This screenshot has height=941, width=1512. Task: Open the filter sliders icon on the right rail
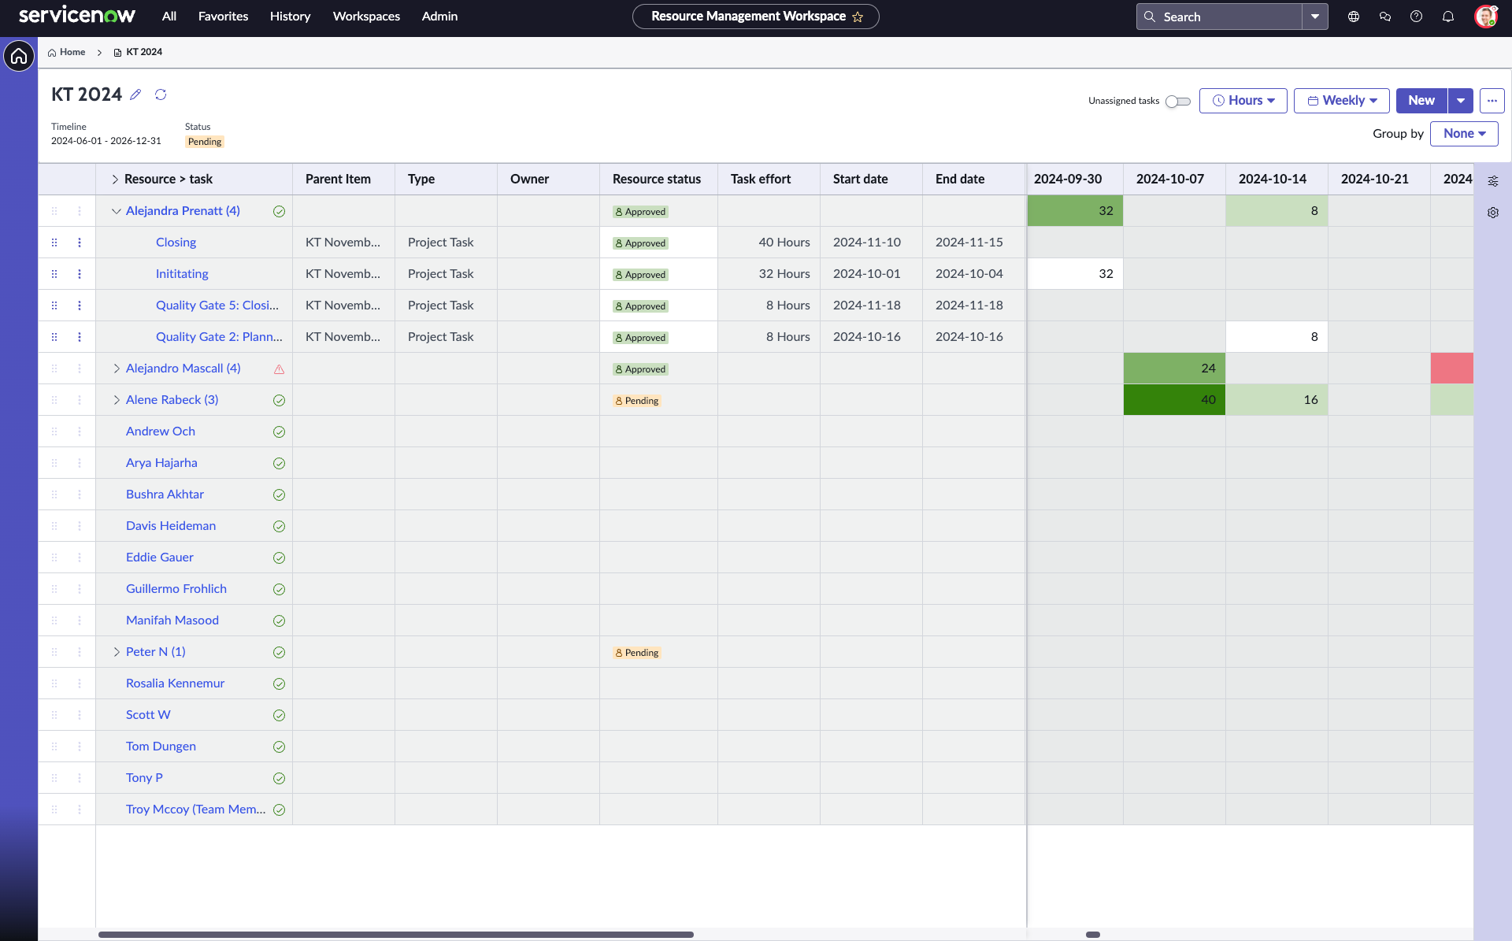coord(1493,181)
